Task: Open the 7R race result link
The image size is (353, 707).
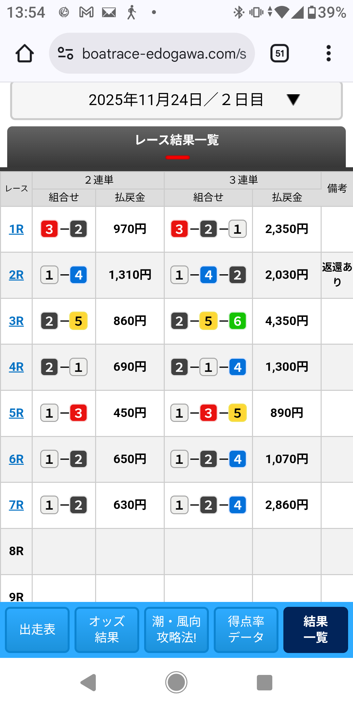Action: [x=16, y=505]
